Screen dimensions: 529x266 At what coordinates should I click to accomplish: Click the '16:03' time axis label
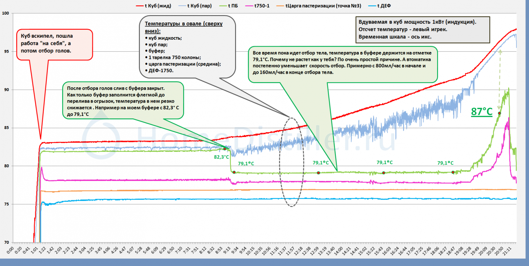pyautogui.click(x=387, y=251)
